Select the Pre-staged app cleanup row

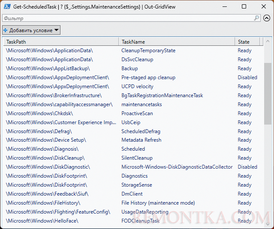click(133, 77)
